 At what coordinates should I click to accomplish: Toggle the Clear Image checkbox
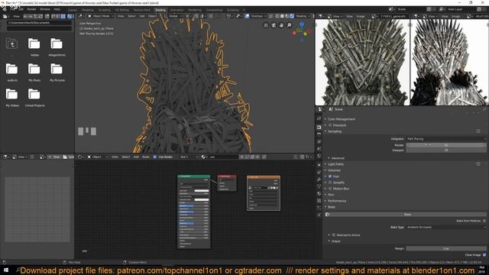[484, 254]
